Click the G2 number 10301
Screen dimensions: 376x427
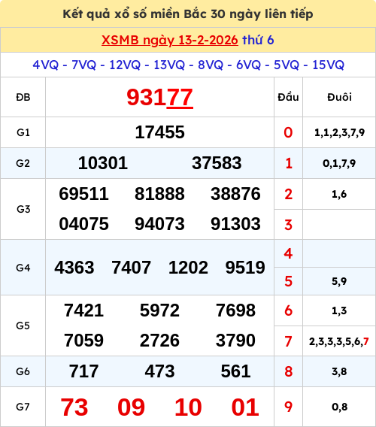click(x=103, y=163)
